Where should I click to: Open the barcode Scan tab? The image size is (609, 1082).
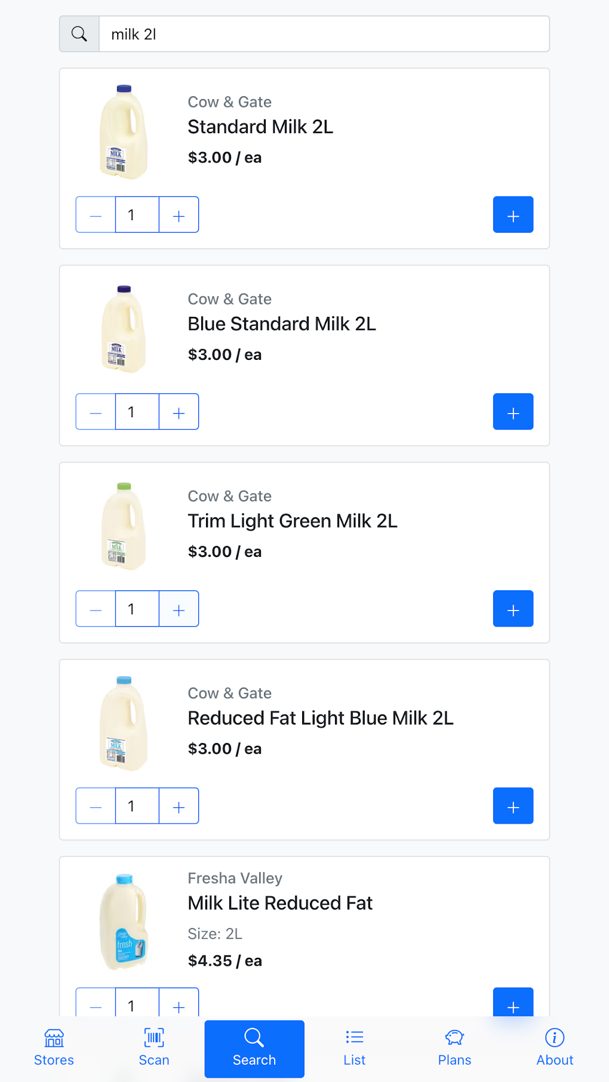(x=154, y=1048)
